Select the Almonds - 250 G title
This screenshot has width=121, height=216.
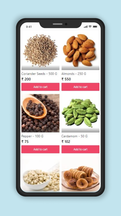74,74
